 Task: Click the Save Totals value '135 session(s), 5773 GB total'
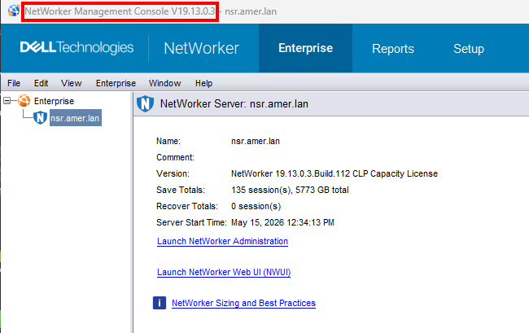(290, 190)
